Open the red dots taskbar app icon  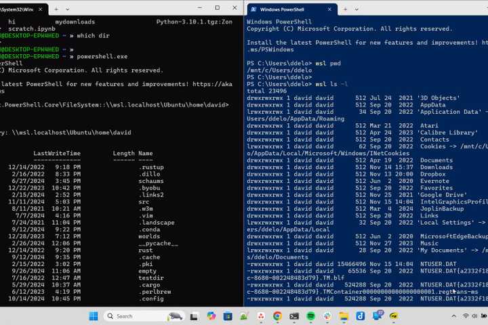(261, 316)
